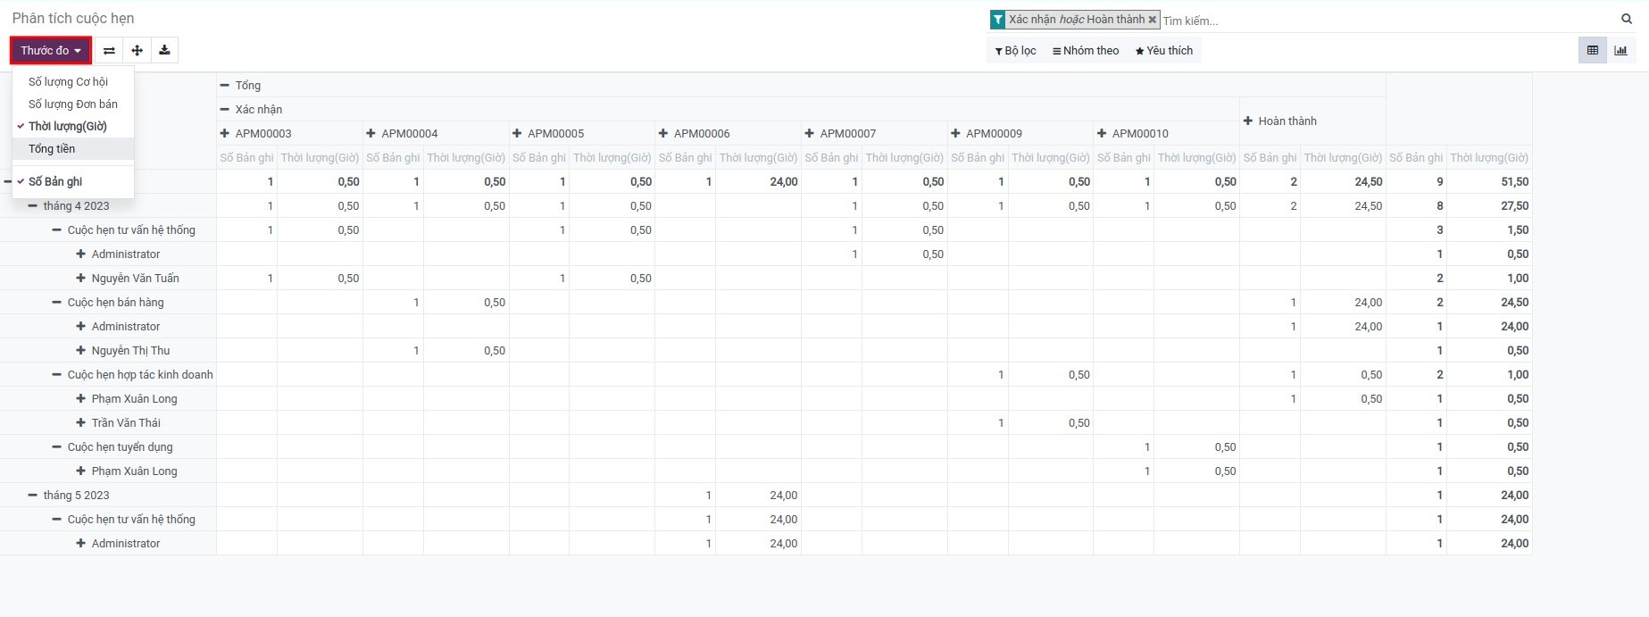The height and width of the screenshot is (617, 1649).
Task: Collapse the tháng 4 2023 row
Action: click(x=69, y=206)
